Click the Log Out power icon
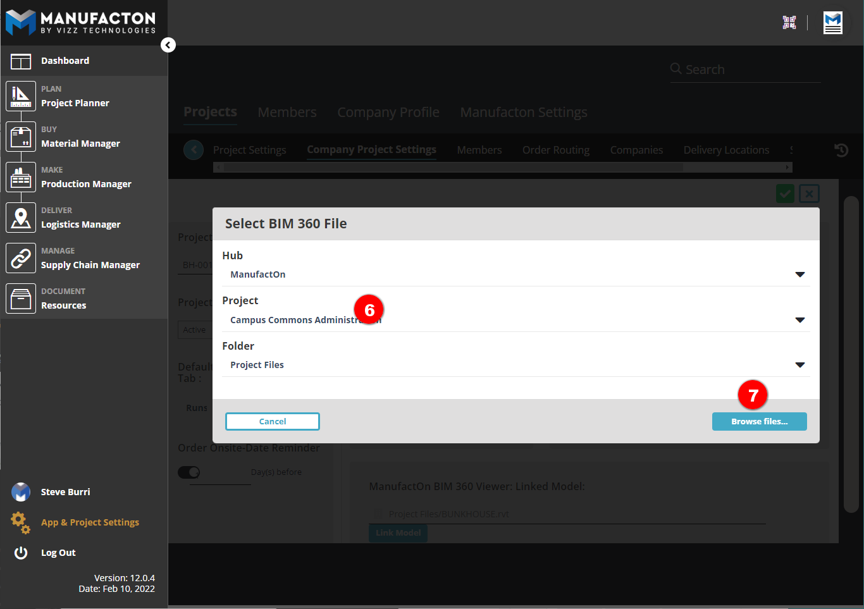Screen dimensions: 864x609 pos(21,553)
